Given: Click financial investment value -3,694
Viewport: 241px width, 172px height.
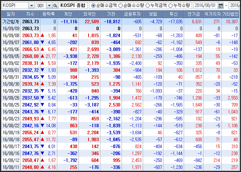Looking at the screenshot, I should [135, 132].
